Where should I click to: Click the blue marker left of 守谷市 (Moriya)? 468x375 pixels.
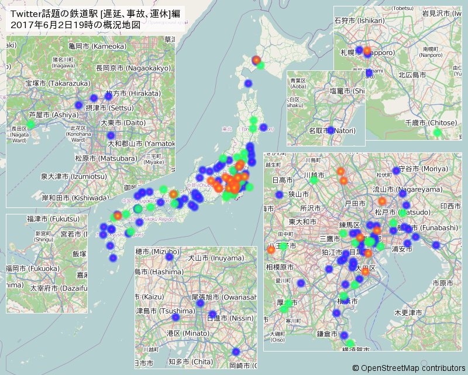(396, 171)
